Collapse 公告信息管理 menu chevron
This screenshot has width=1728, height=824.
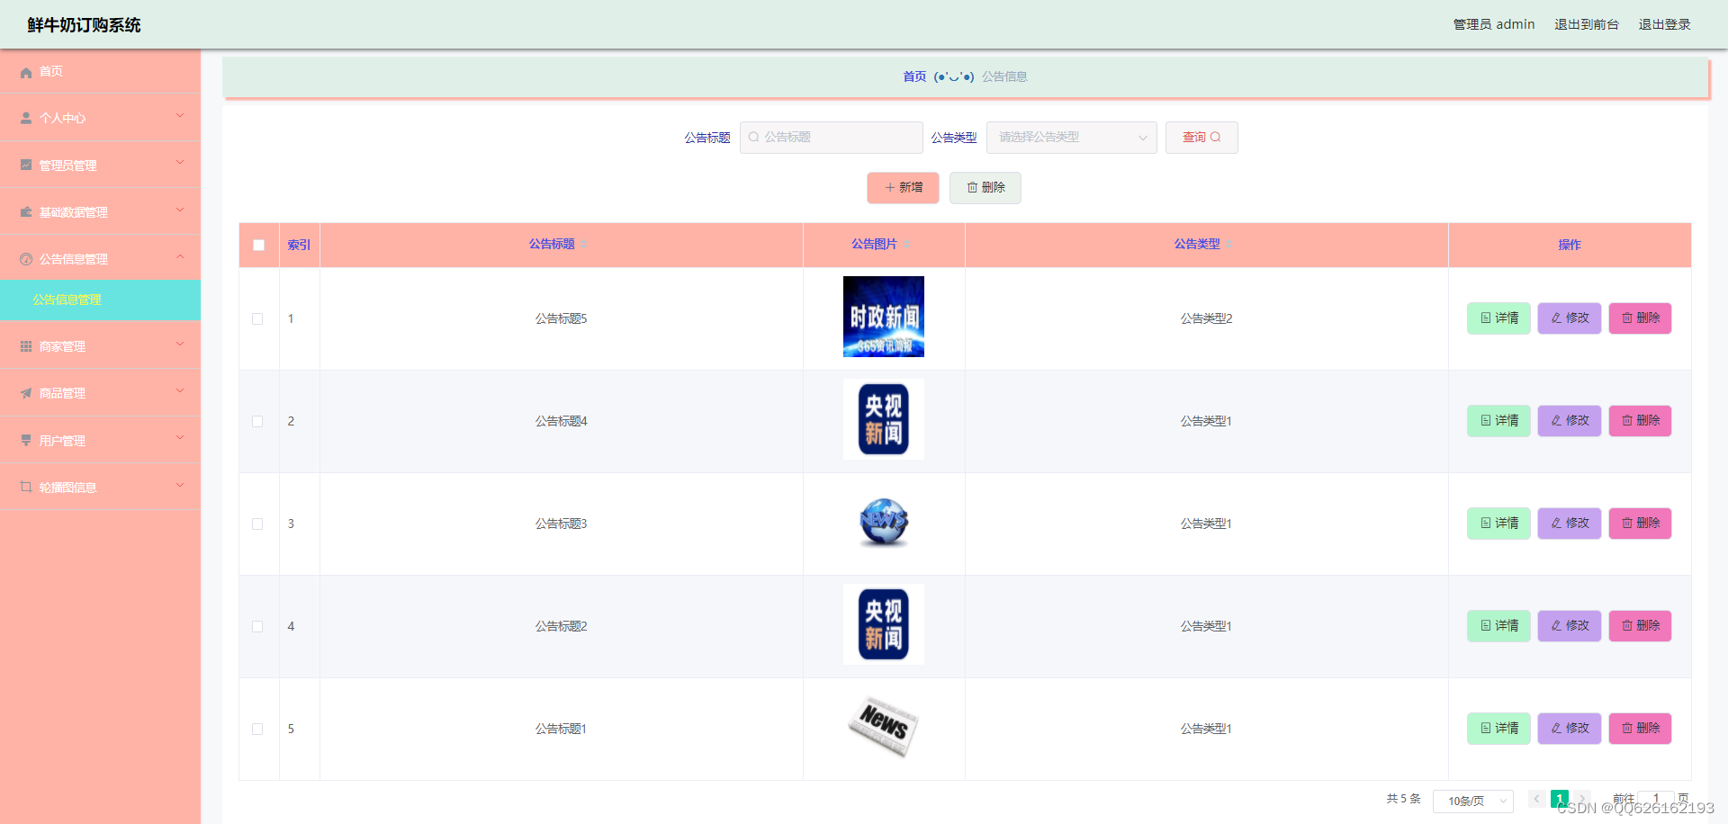tap(180, 256)
